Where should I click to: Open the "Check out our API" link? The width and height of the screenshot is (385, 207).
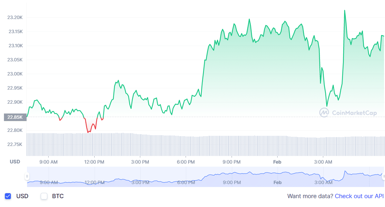(x=359, y=196)
